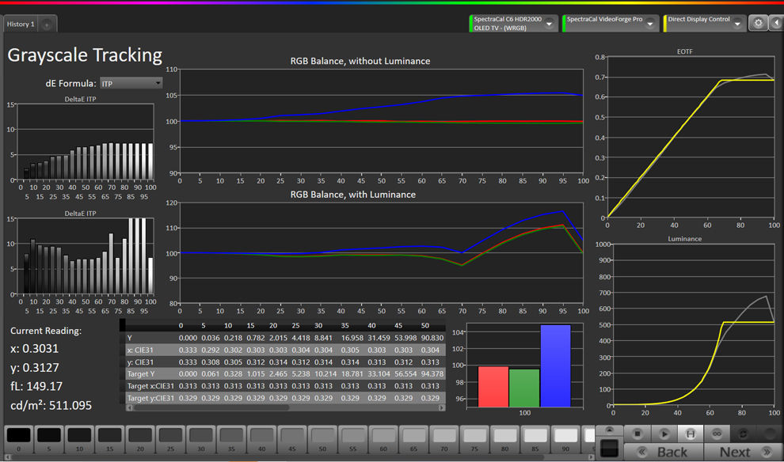Click the patch strip scroll-left arrow
This screenshot has height=462, width=784.
point(7,456)
